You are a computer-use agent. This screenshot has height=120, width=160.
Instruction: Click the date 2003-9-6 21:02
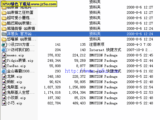click(x=140, y=71)
